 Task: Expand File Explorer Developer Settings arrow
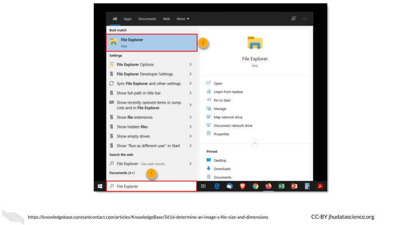point(190,74)
